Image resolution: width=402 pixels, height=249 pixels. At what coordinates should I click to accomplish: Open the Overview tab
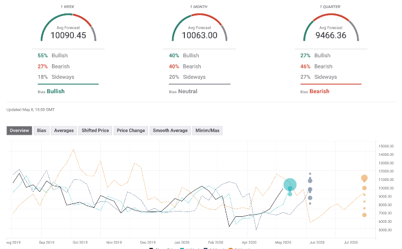pos(19,130)
